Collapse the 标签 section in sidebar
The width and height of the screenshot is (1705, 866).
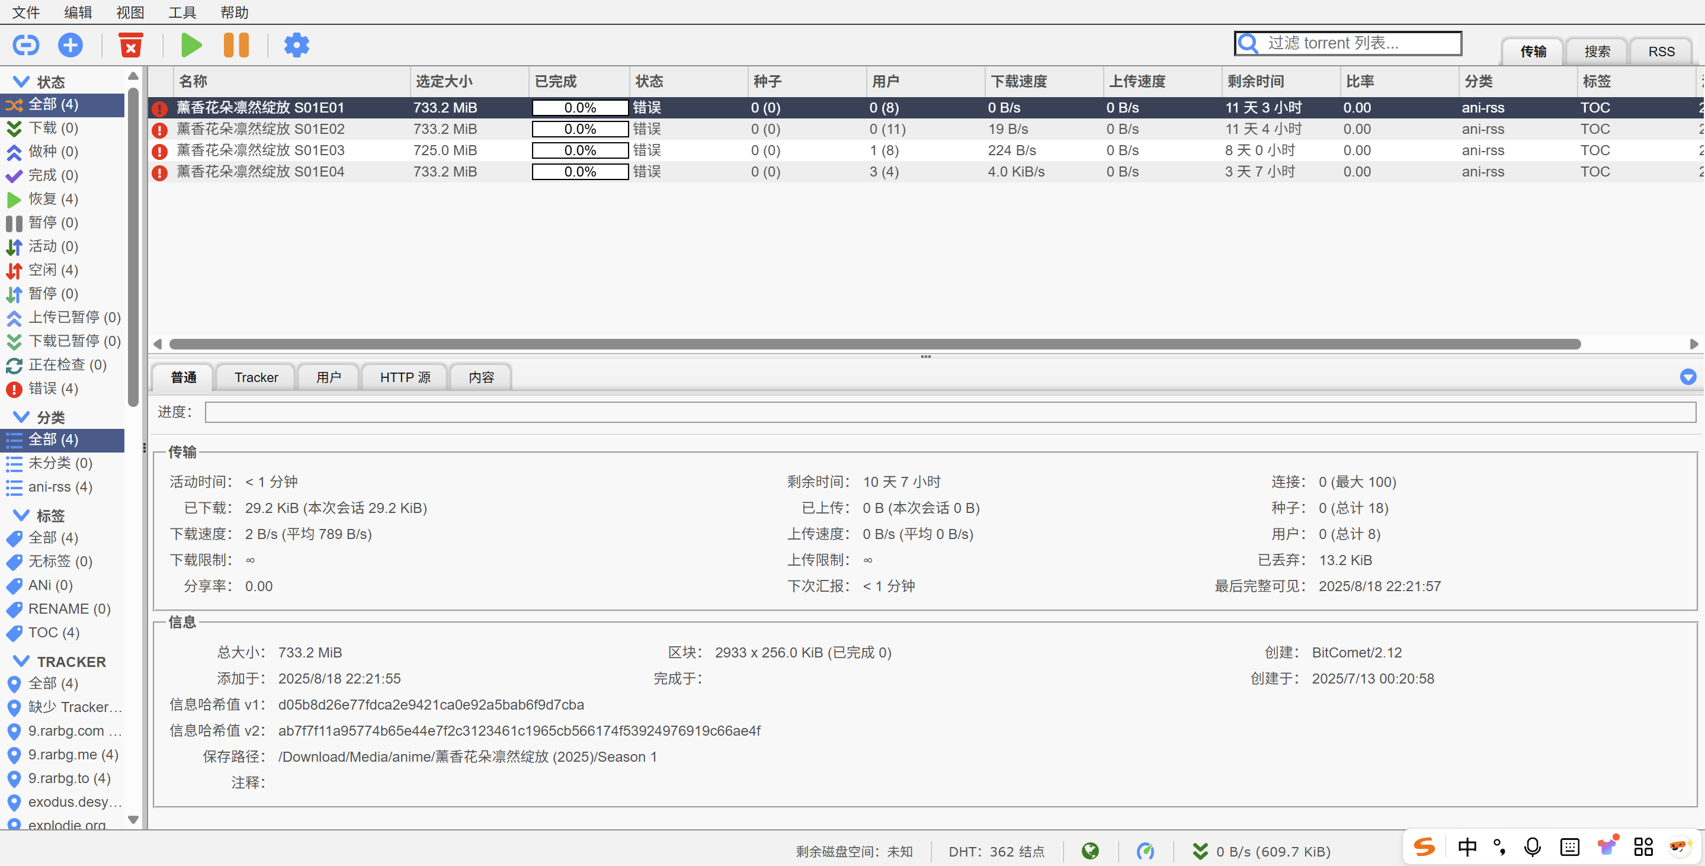[x=21, y=515]
